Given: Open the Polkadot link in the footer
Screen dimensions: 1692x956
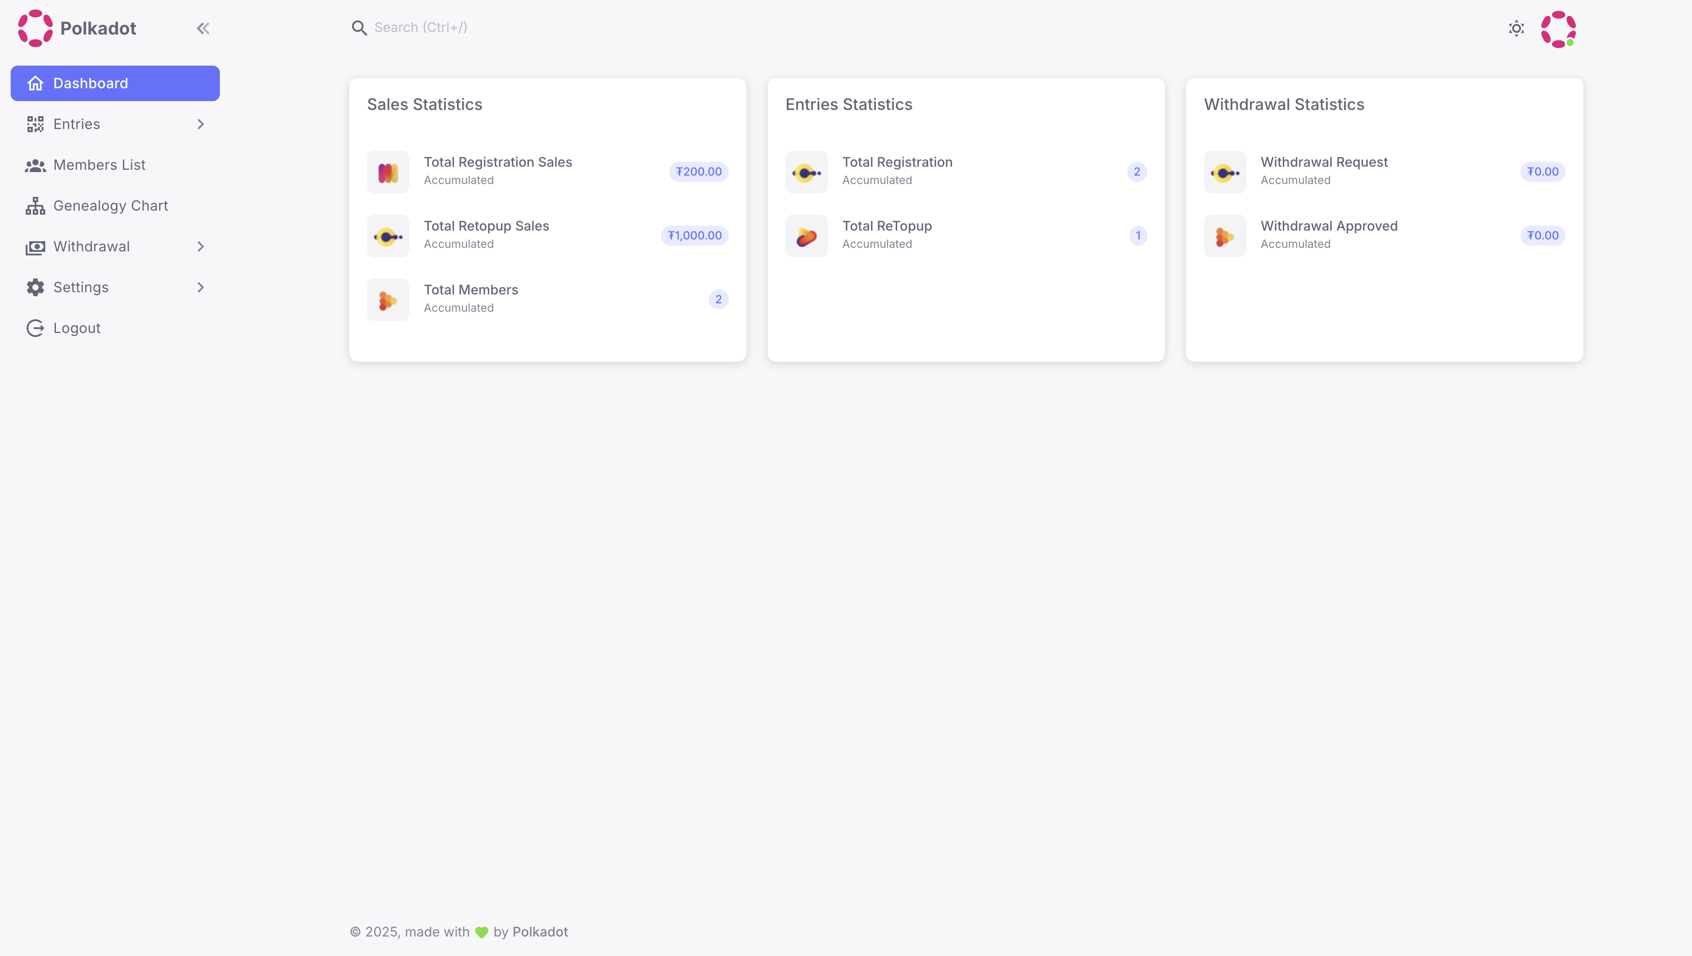Looking at the screenshot, I should coord(540,932).
